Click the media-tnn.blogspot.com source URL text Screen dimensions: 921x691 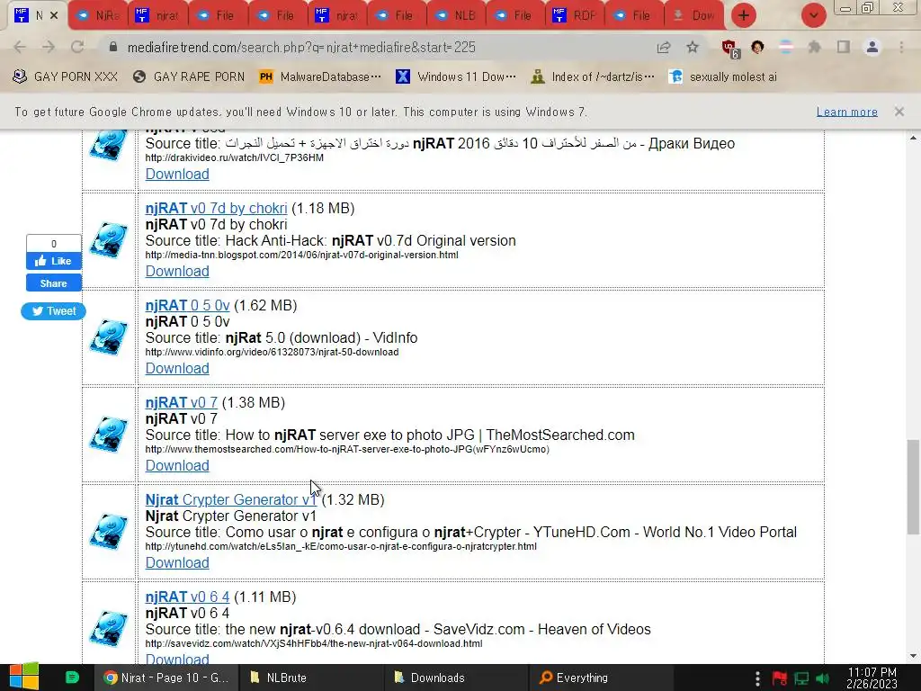coord(302,255)
